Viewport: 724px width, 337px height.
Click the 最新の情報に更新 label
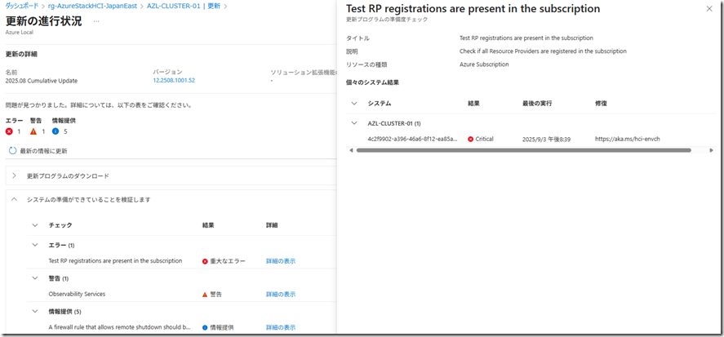coord(44,151)
